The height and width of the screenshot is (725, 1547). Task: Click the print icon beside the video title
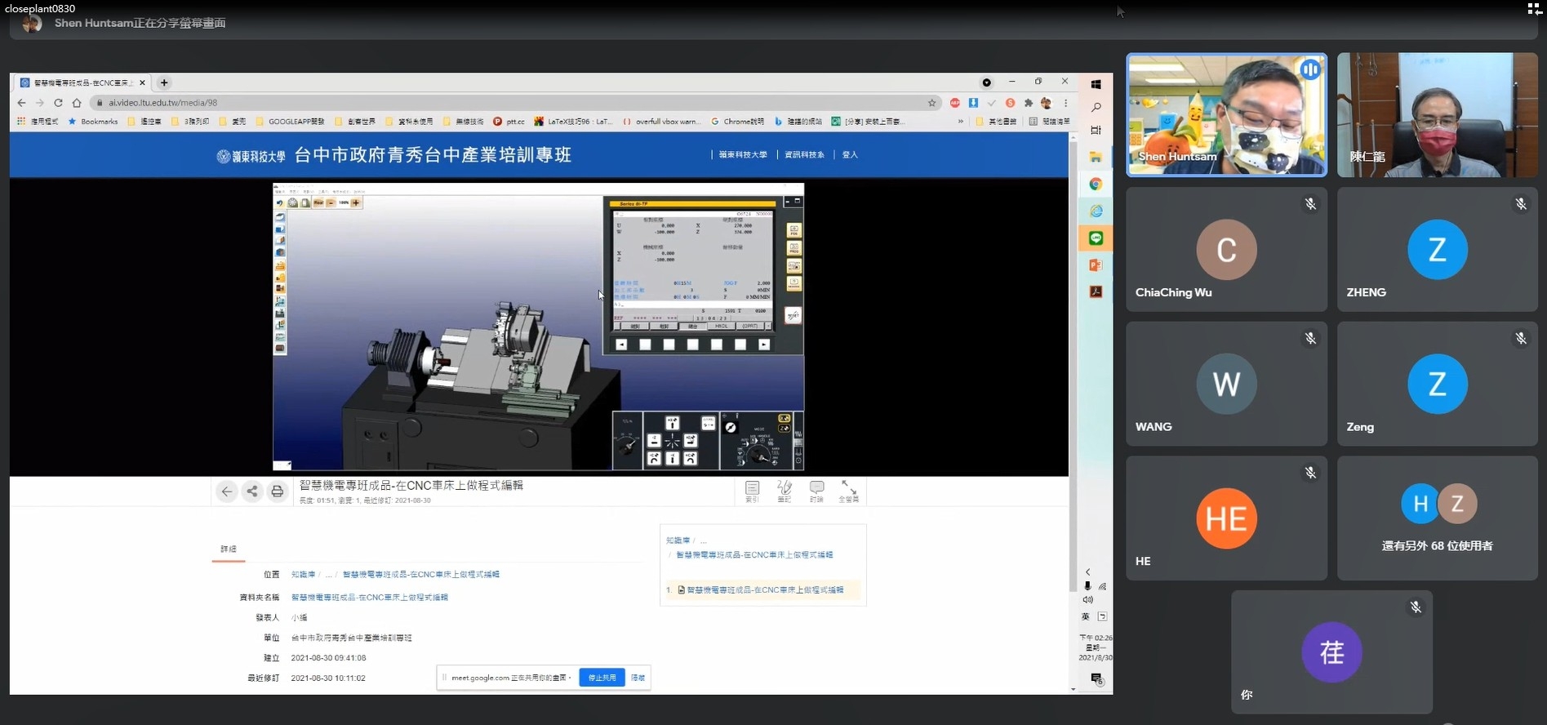pos(278,491)
